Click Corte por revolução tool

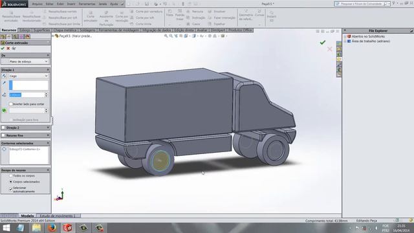(122, 17)
